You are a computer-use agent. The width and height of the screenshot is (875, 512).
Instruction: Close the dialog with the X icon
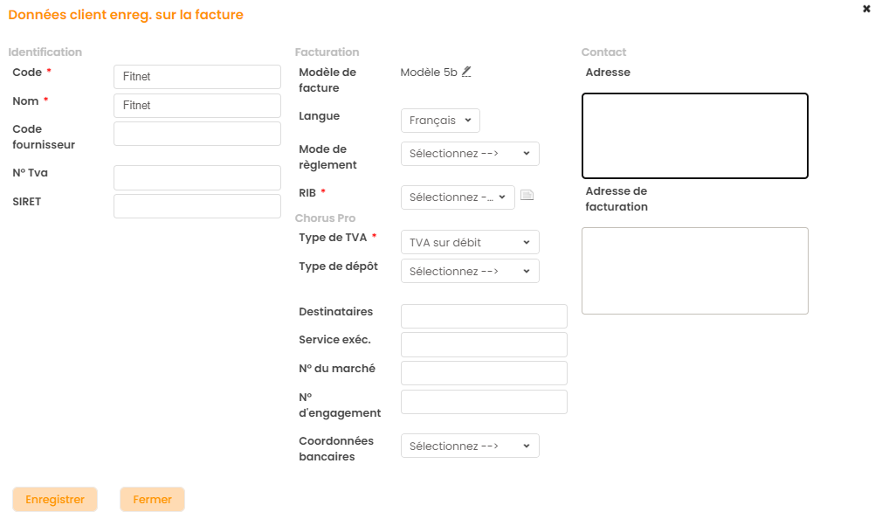[x=866, y=8]
